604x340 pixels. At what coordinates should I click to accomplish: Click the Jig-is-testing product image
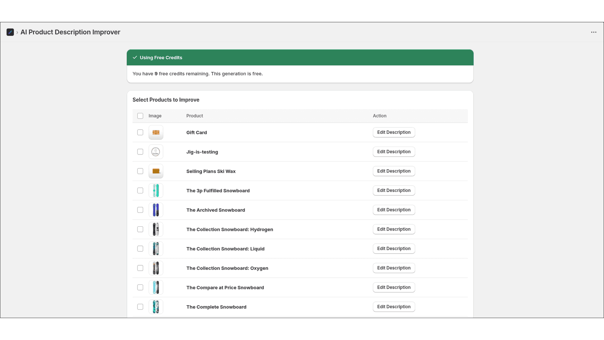coord(156,151)
